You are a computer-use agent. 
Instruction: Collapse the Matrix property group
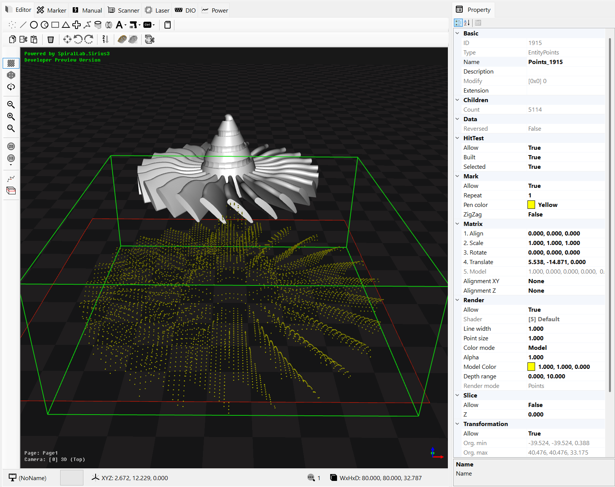pyautogui.click(x=457, y=224)
